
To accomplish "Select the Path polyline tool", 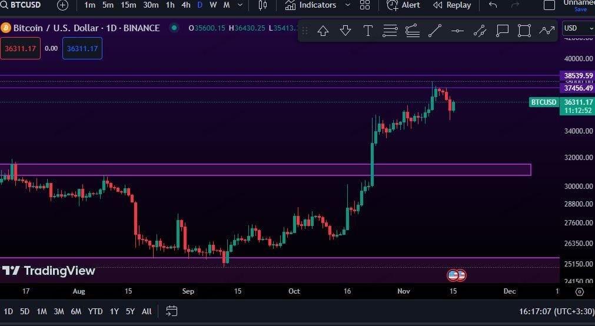I will 547,31.
